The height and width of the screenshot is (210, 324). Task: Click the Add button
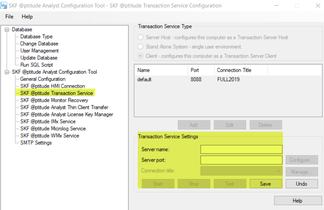194,125
